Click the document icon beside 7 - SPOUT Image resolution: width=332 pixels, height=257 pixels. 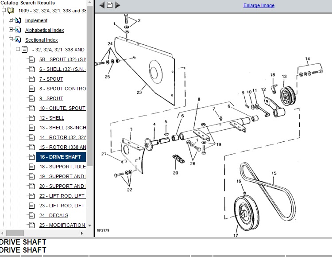pos(31,79)
